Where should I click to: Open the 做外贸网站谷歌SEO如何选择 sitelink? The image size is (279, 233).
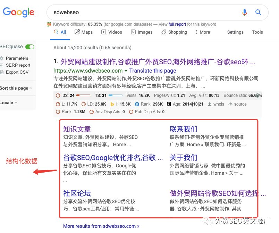(x=218, y=193)
